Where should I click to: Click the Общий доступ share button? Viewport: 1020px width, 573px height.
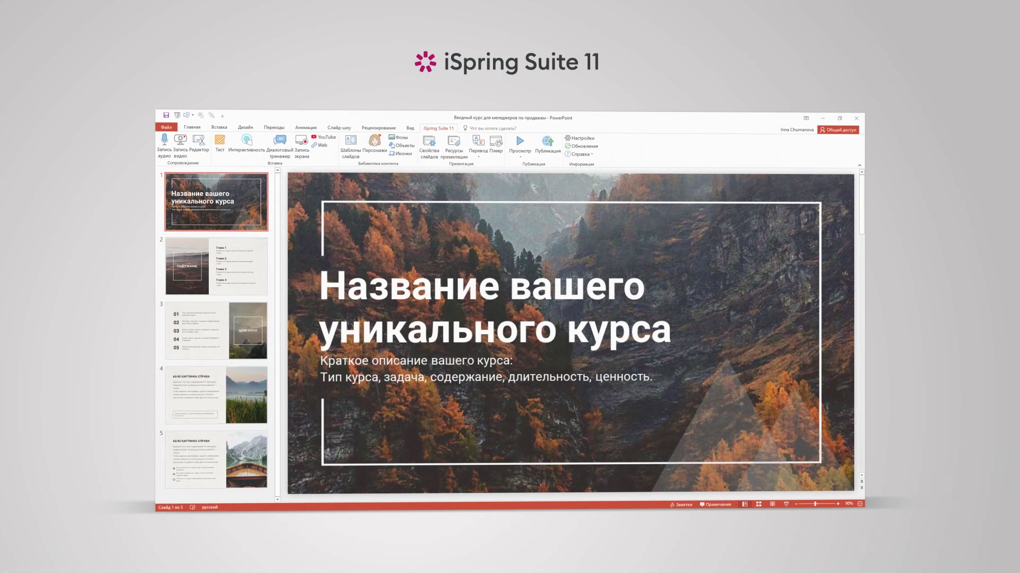pos(838,130)
